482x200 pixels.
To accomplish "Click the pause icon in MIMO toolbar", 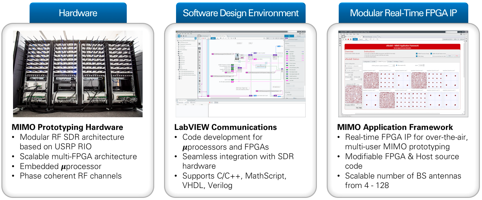I will coord(346,40).
